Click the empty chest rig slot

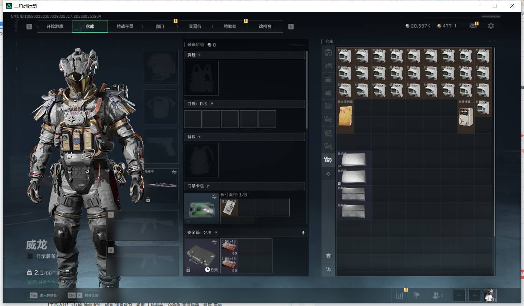(x=201, y=78)
